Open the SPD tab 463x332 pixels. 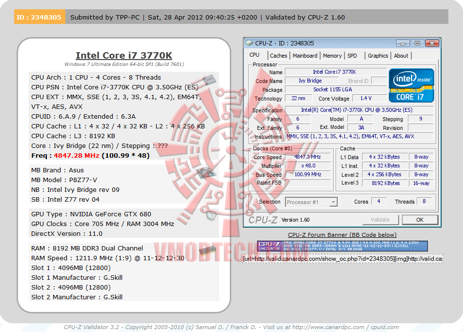[x=352, y=56]
